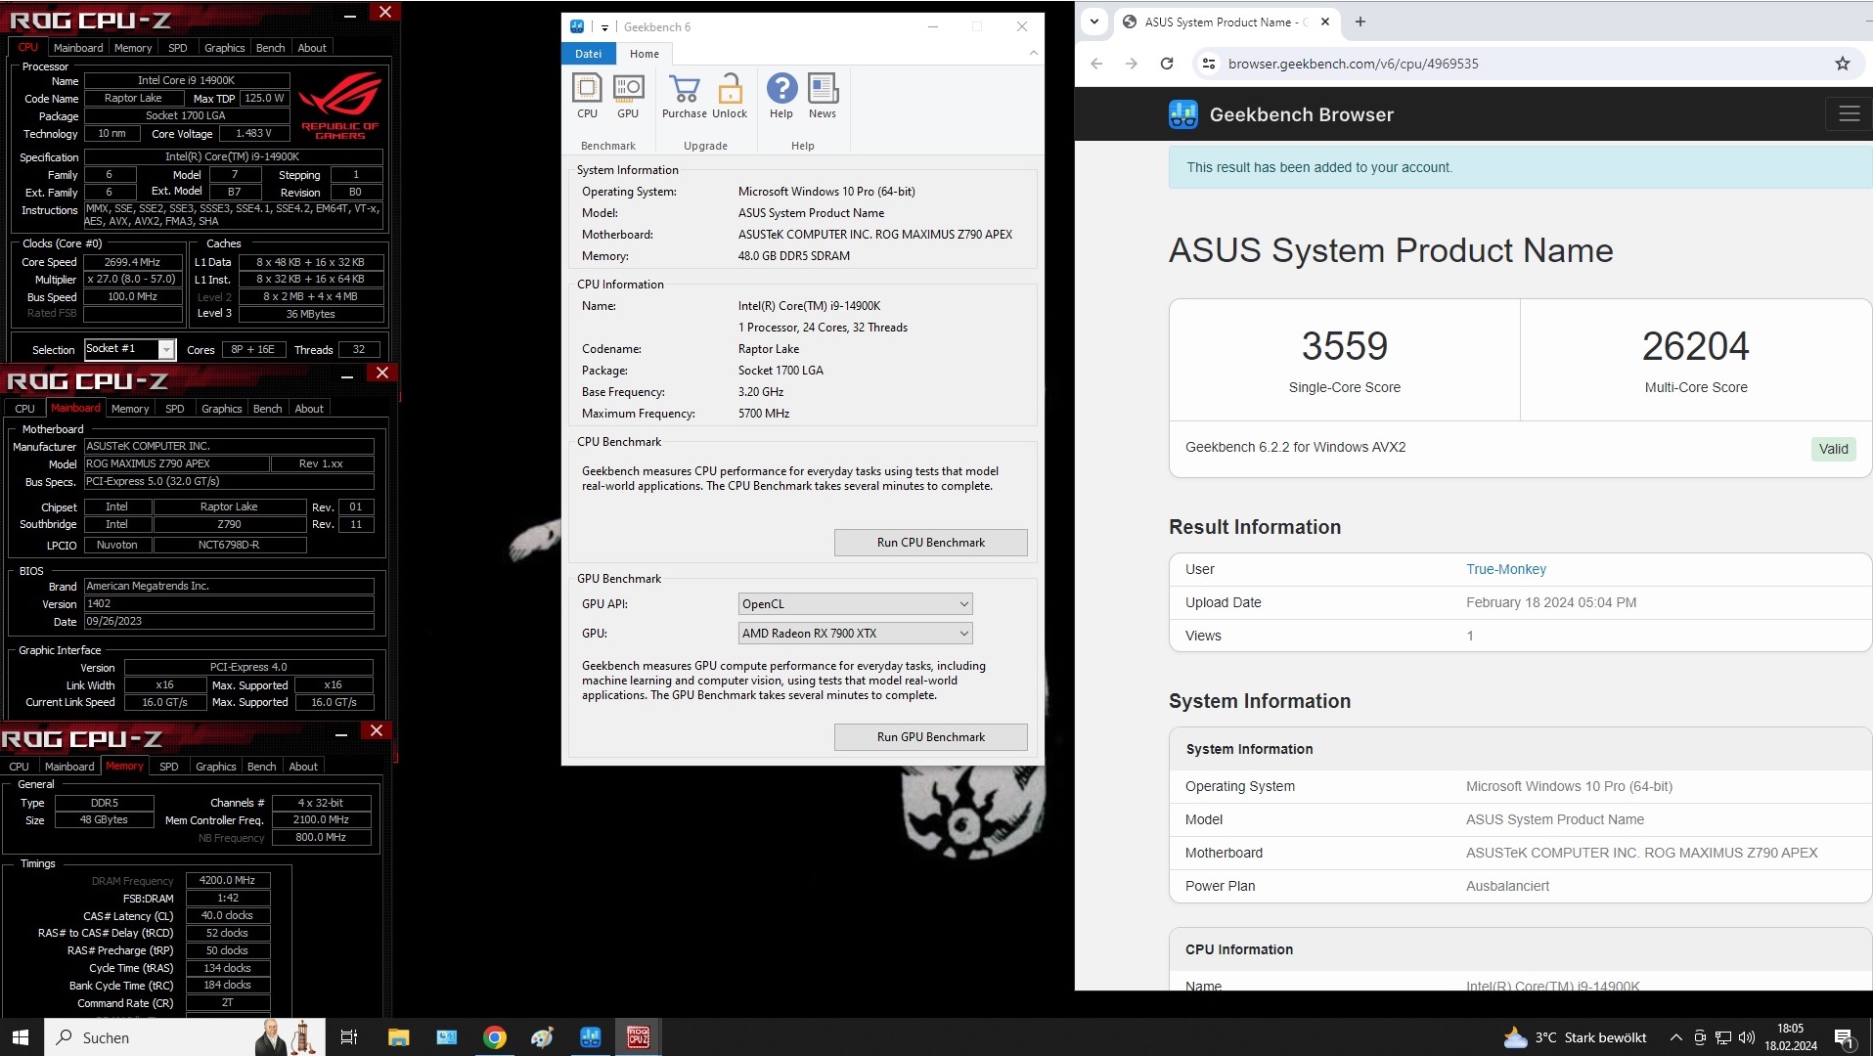Open the News icon in Geekbench ribbon
Viewport: 1873px width, 1056px height.
(x=823, y=96)
